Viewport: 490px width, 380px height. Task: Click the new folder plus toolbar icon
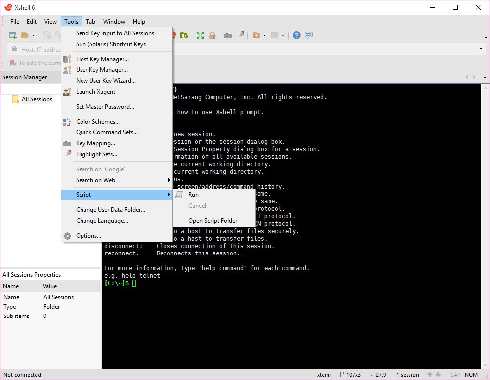256,35
